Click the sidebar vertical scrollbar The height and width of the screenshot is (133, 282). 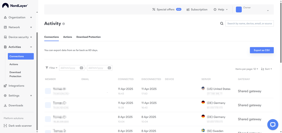coord(37,81)
